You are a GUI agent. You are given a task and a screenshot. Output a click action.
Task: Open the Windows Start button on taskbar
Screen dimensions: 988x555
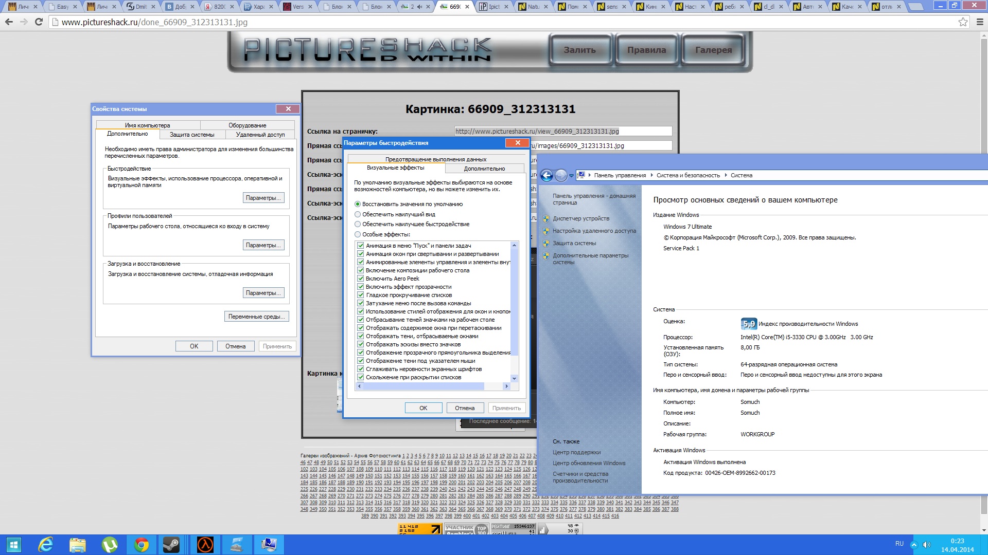tap(14, 545)
